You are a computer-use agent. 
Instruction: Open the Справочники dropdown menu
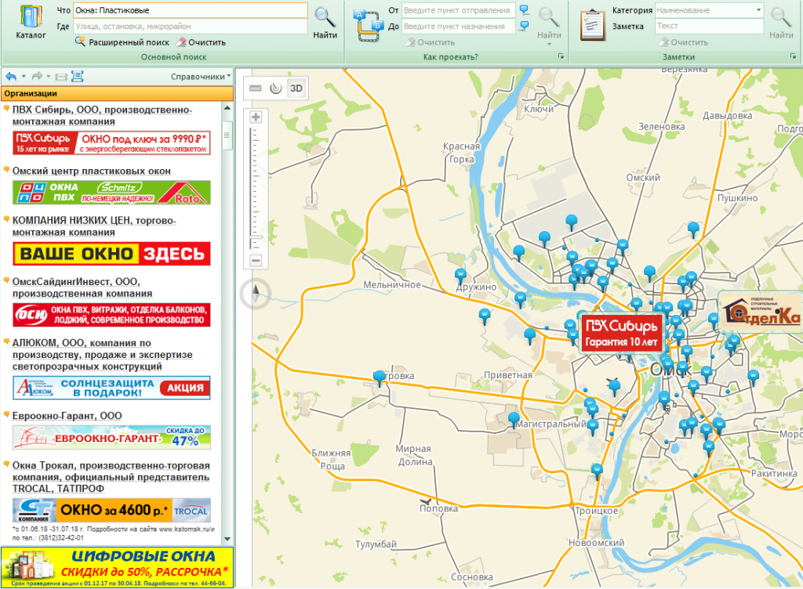click(x=200, y=77)
